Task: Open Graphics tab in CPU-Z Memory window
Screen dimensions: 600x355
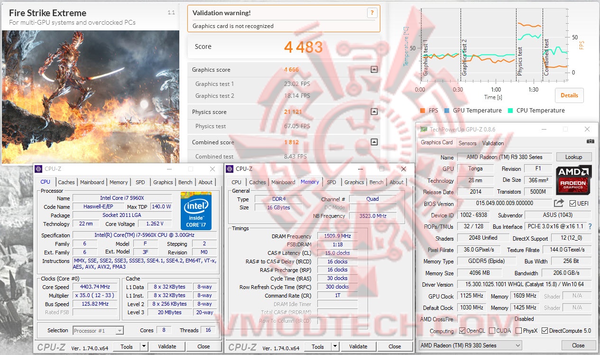Action: 354,182
